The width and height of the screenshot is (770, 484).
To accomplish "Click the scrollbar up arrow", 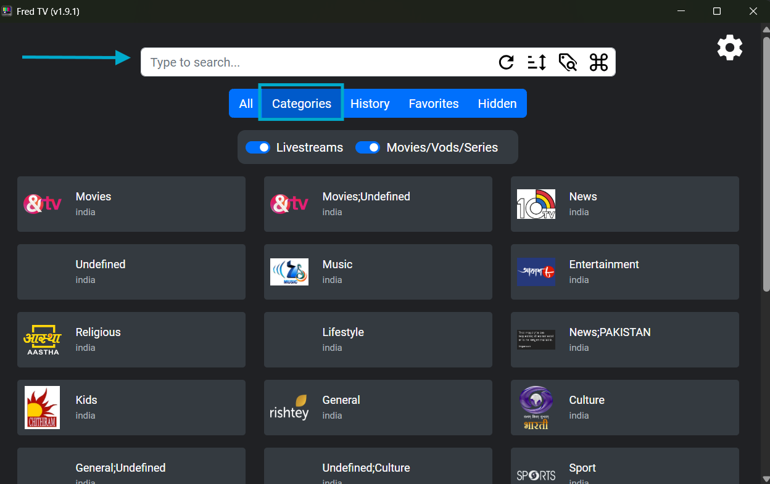I will point(766,28).
